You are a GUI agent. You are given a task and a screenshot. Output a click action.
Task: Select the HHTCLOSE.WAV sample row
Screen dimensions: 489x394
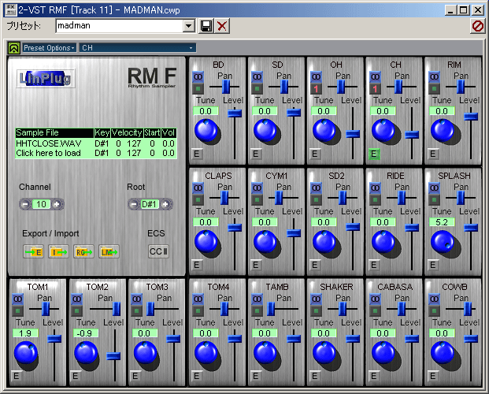point(96,143)
